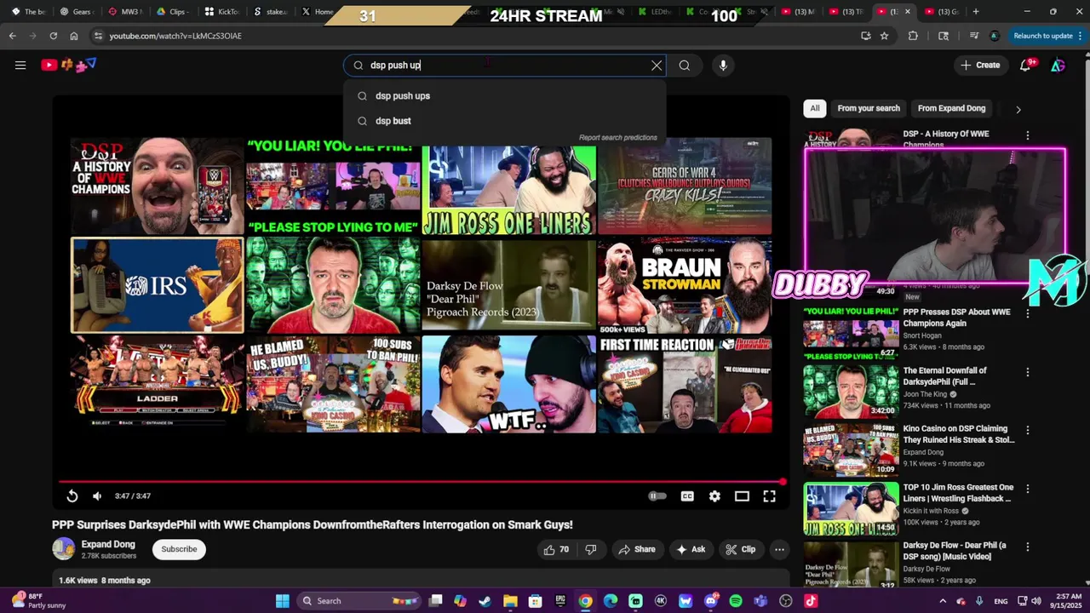Viewport: 1090px width, 613px height.
Task: Open Spotify from the taskbar
Action: click(x=736, y=601)
